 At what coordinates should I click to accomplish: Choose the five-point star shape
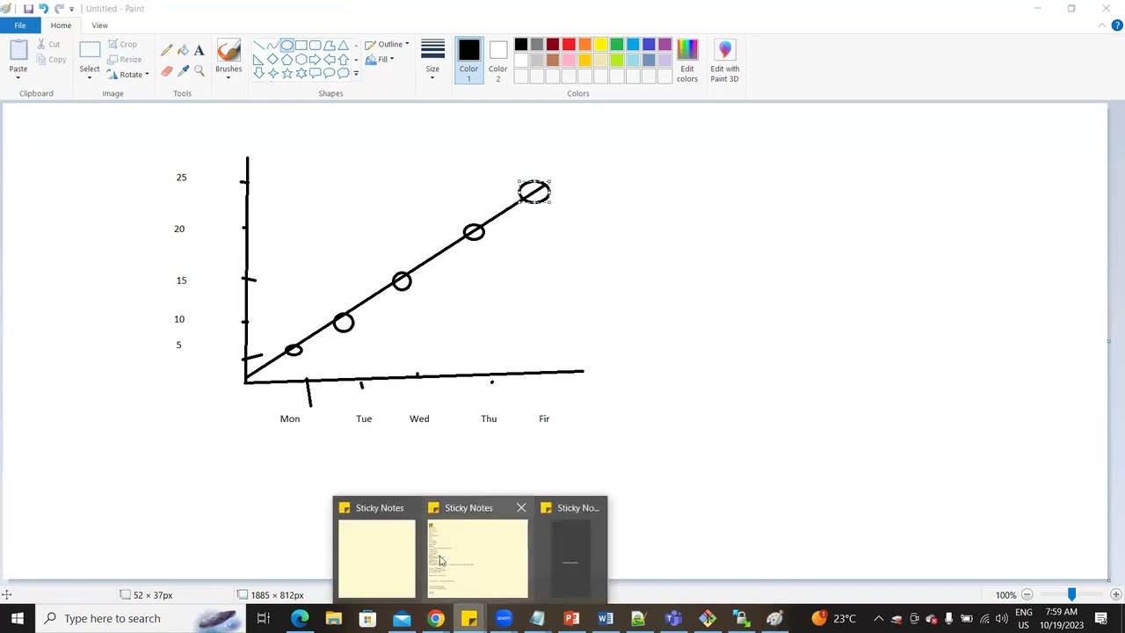point(287,74)
